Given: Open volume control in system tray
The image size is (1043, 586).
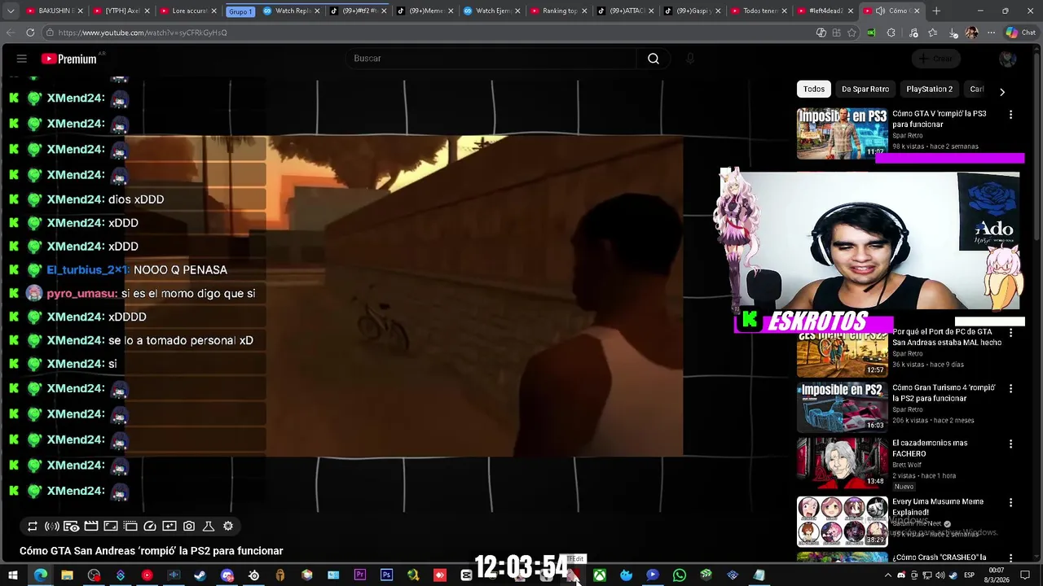Looking at the screenshot, I should (x=940, y=575).
